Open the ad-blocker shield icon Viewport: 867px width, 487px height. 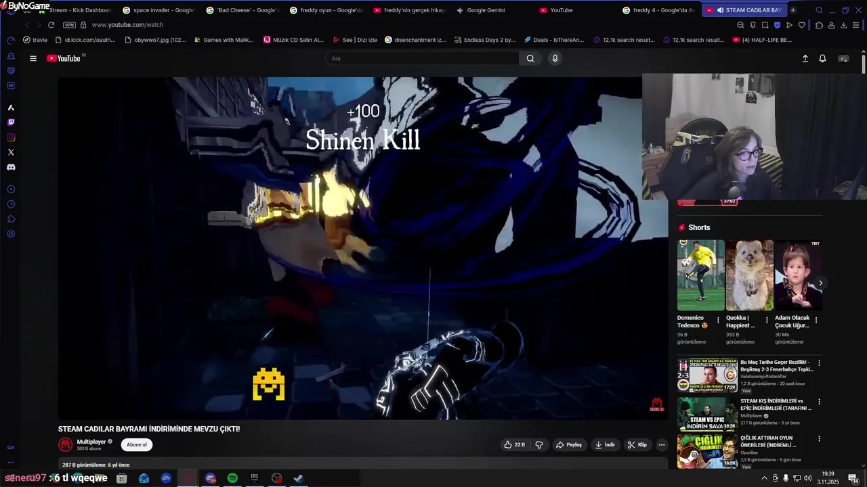[x=777, y=25]
